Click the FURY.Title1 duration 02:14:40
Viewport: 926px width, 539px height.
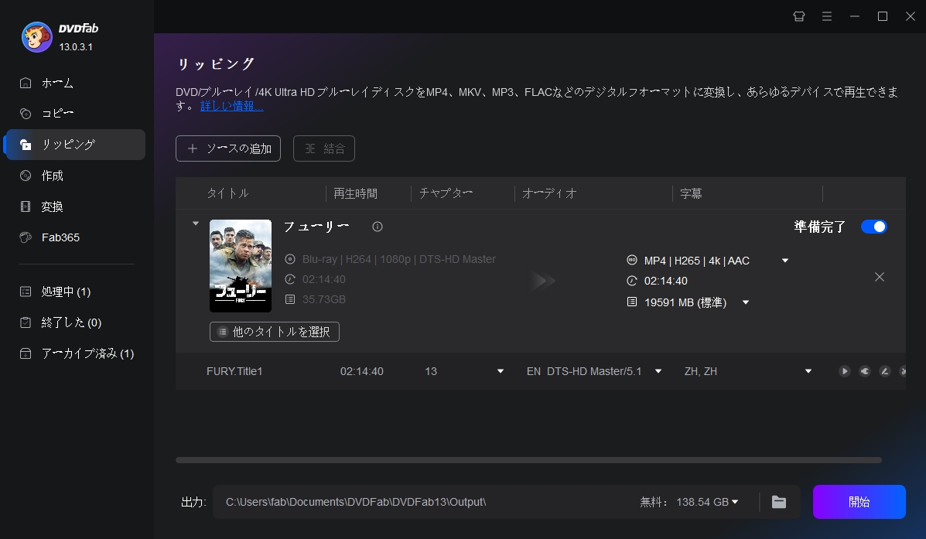(361, 371)
